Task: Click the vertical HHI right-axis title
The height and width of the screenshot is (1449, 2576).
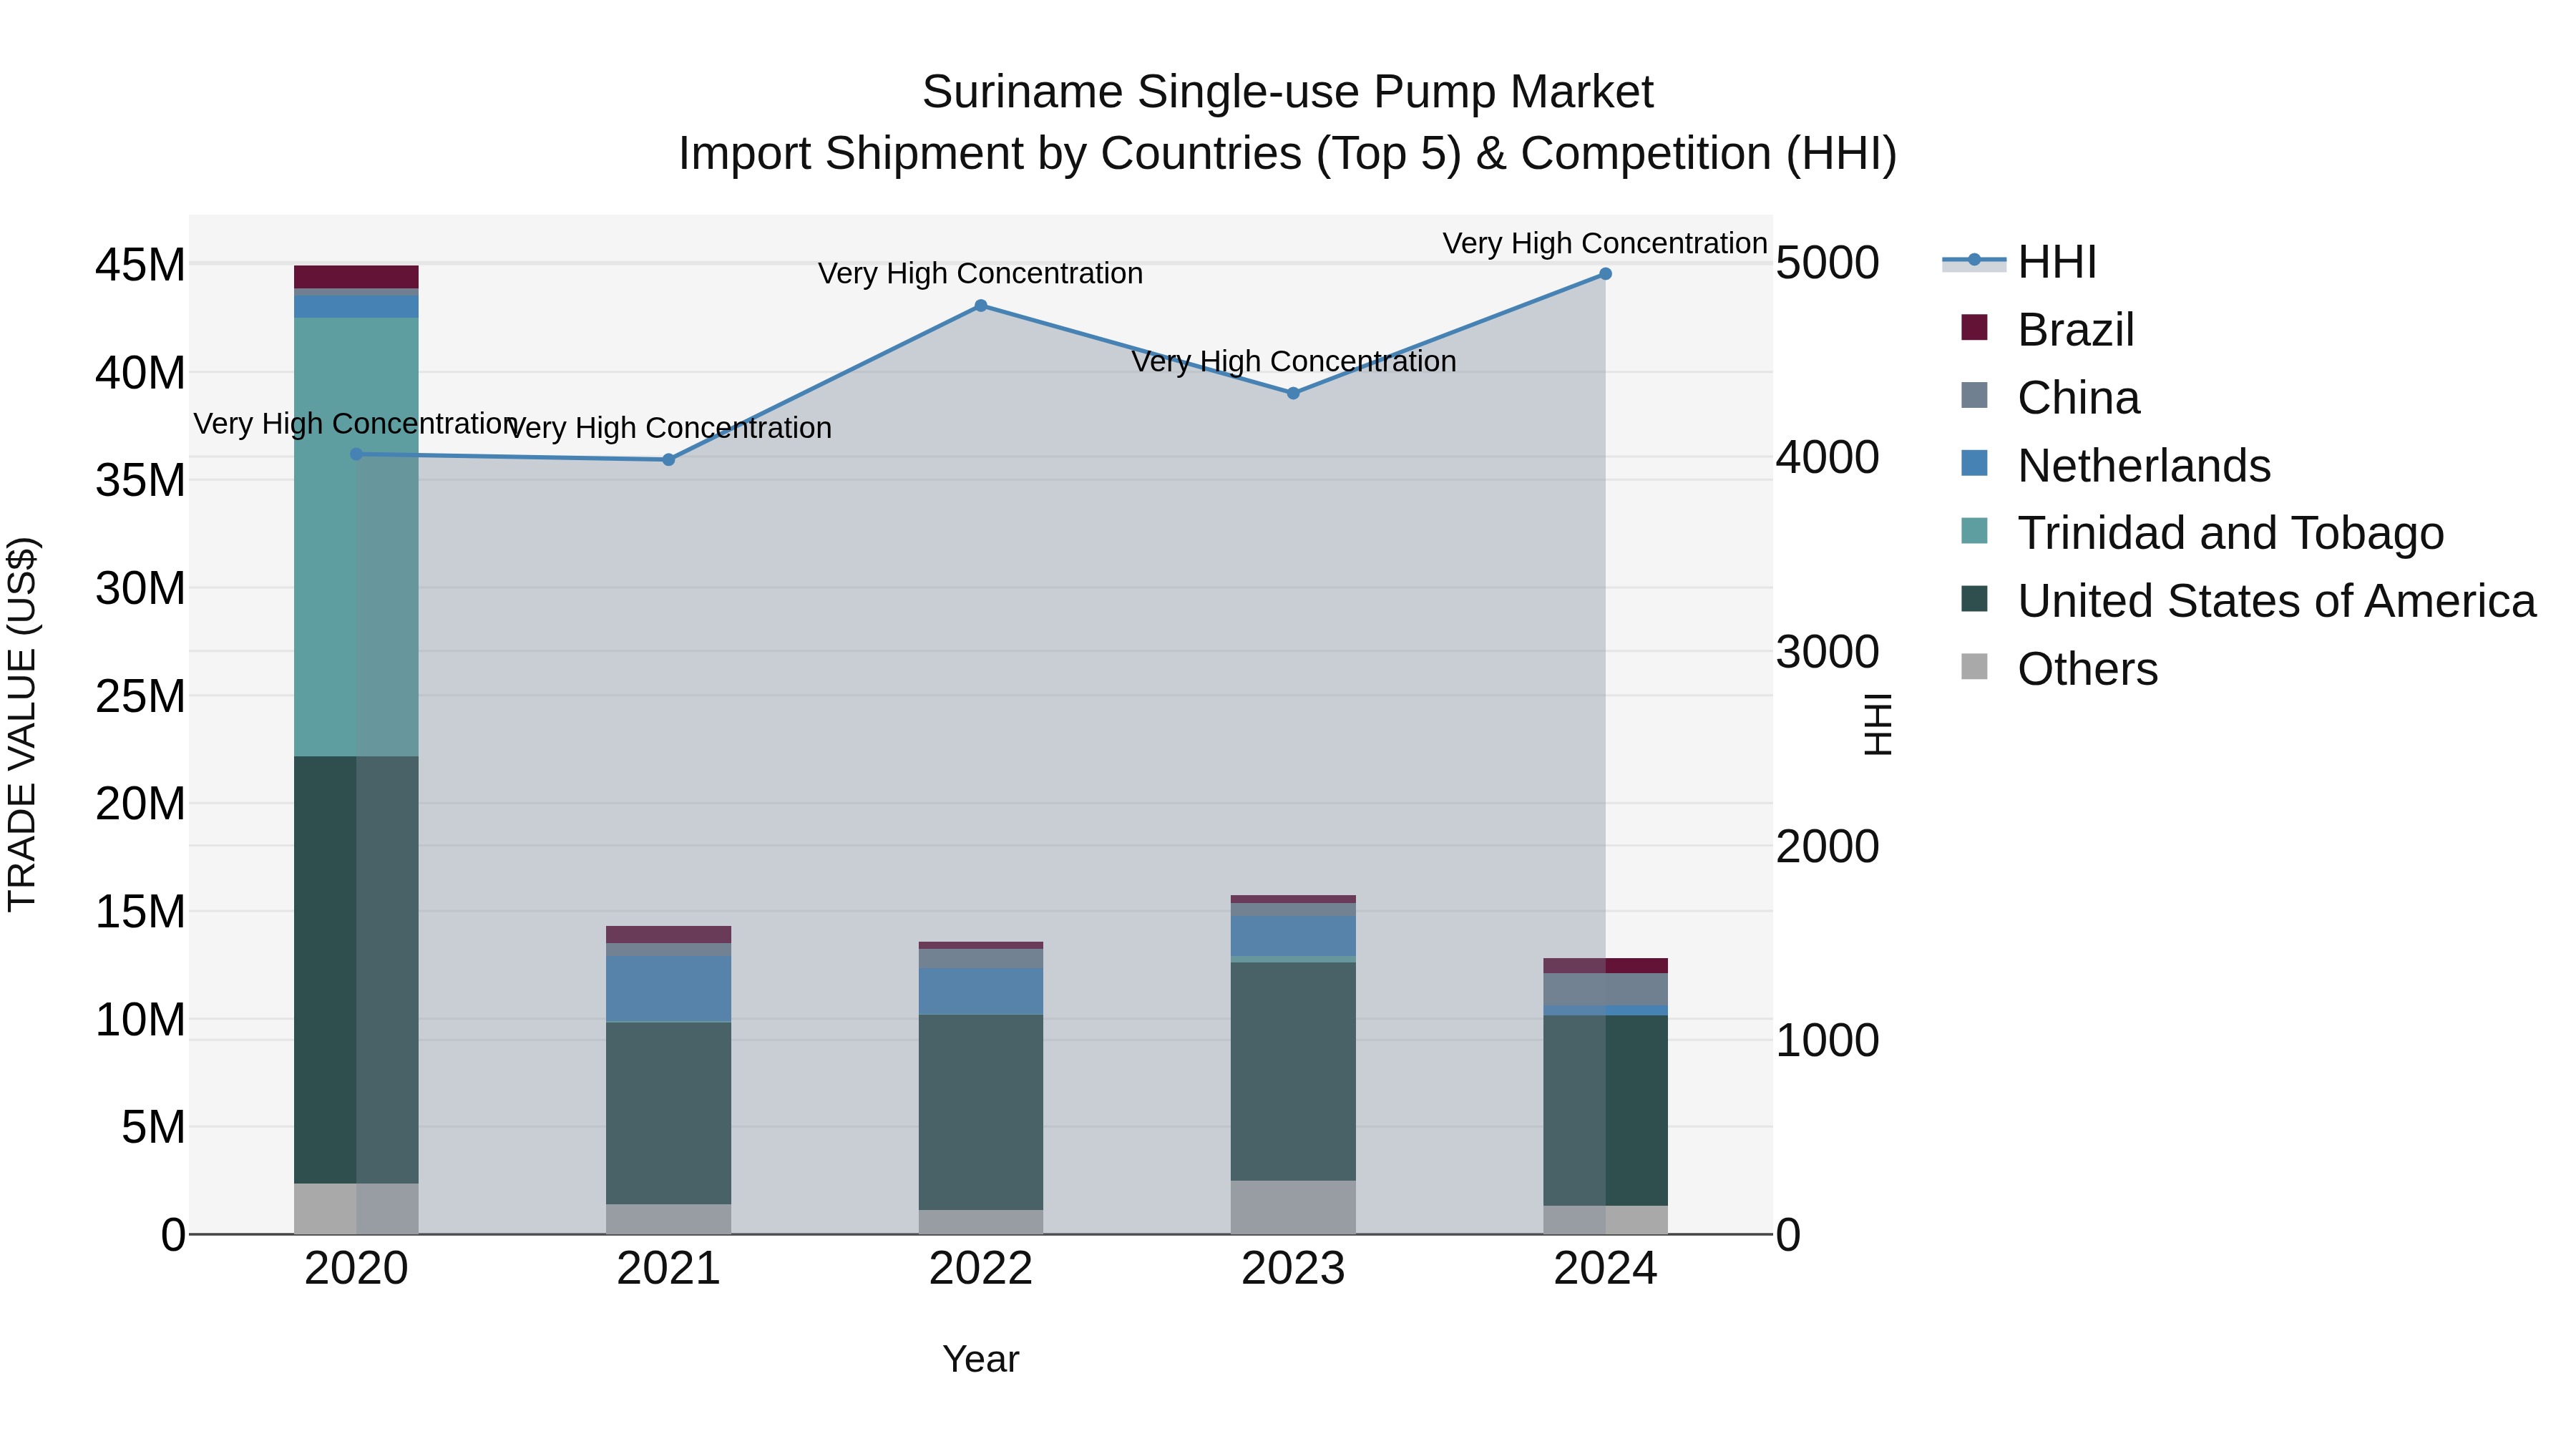Action: 1879,724
